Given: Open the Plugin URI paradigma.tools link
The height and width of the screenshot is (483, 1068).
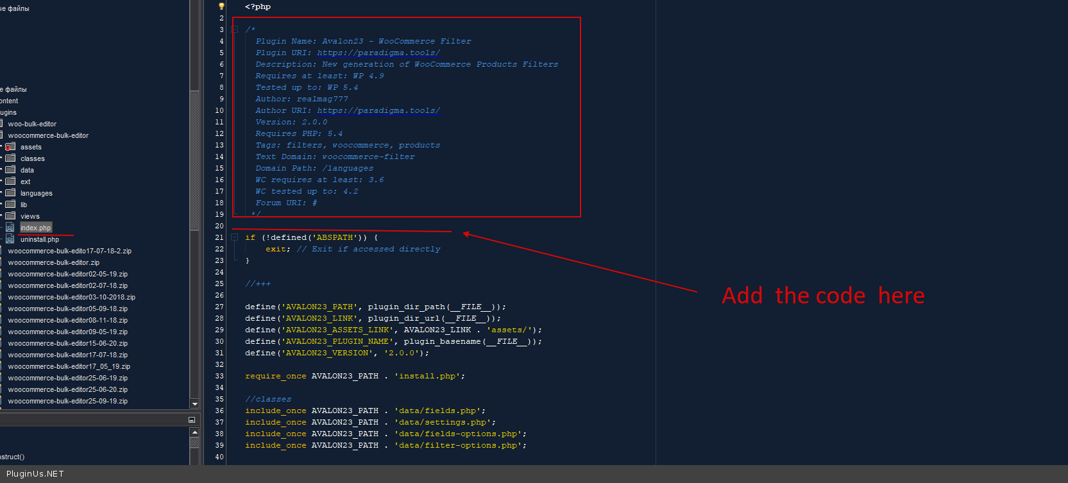Looking at the screenshot, I should (x=378, y=53).
